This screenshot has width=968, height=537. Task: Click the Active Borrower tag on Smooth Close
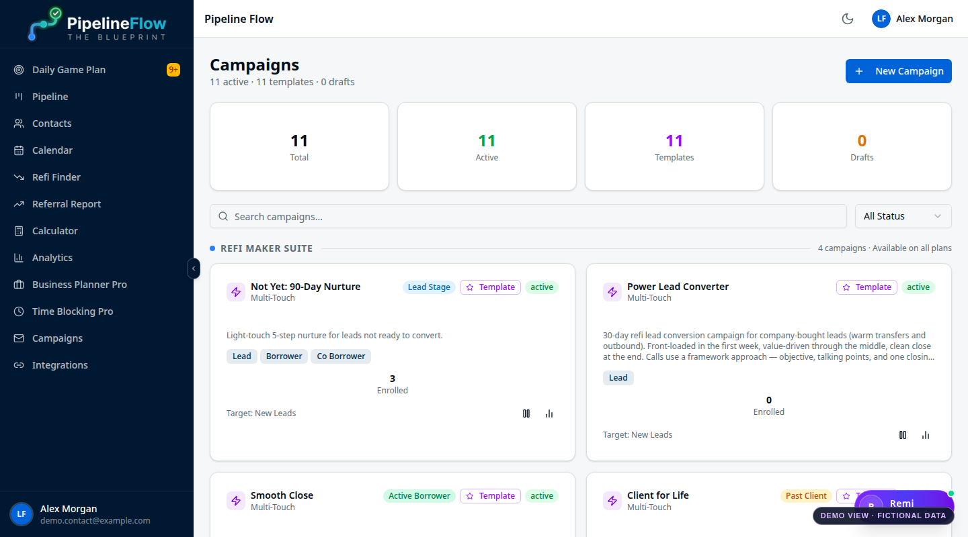(419, 496)
